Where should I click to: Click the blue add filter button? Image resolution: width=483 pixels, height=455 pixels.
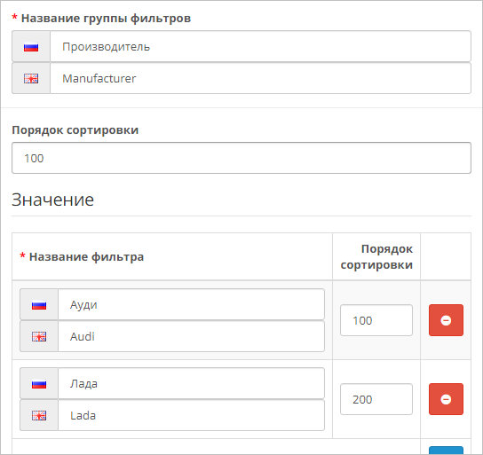(x=446, y=451)
